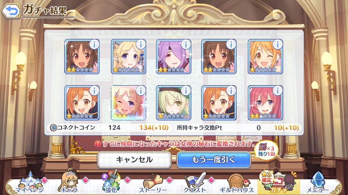Open info icon on green-hat character card

186,91
